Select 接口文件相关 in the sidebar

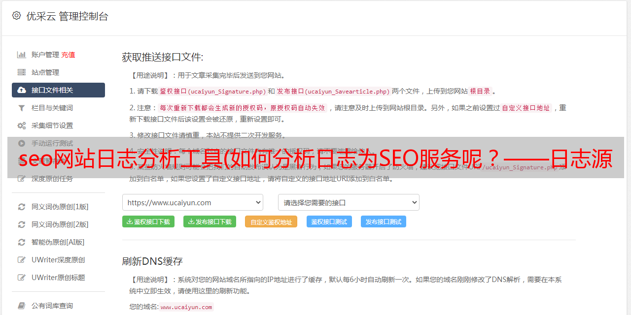pos(58,90)
